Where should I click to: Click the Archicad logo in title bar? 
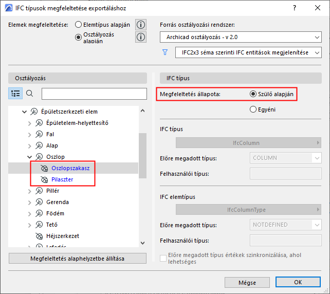[x=9, y=8]
